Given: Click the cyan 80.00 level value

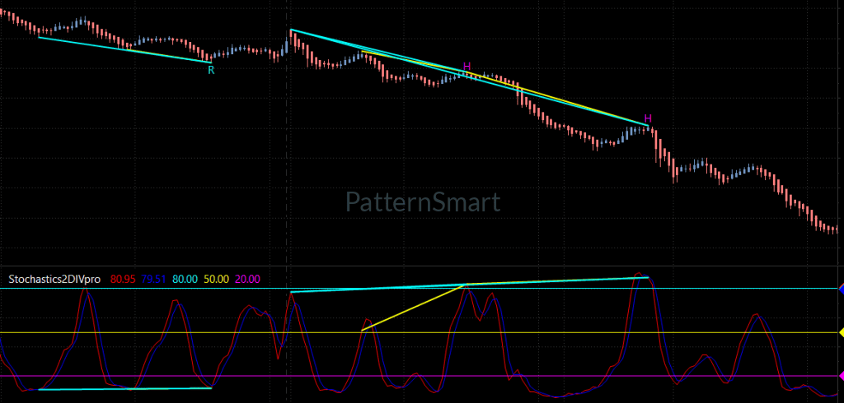Looking at the screenshot, I should tap(185, 279).
